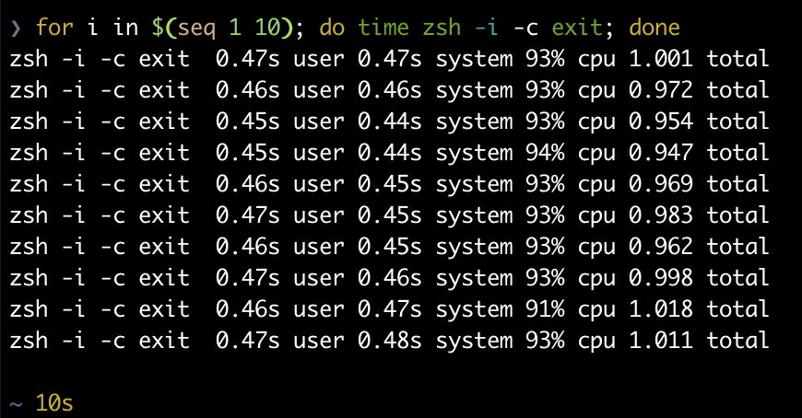Click the '0.983 total' value
The image size is (802, 418).
(699, 215)
